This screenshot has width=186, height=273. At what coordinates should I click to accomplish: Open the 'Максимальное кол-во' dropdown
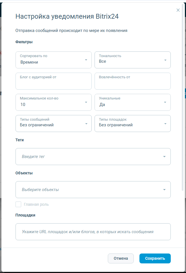pyautogui.click(x=54, y=102)
